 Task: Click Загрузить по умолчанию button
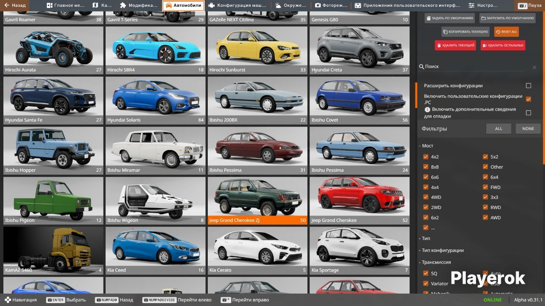(508, 18)
